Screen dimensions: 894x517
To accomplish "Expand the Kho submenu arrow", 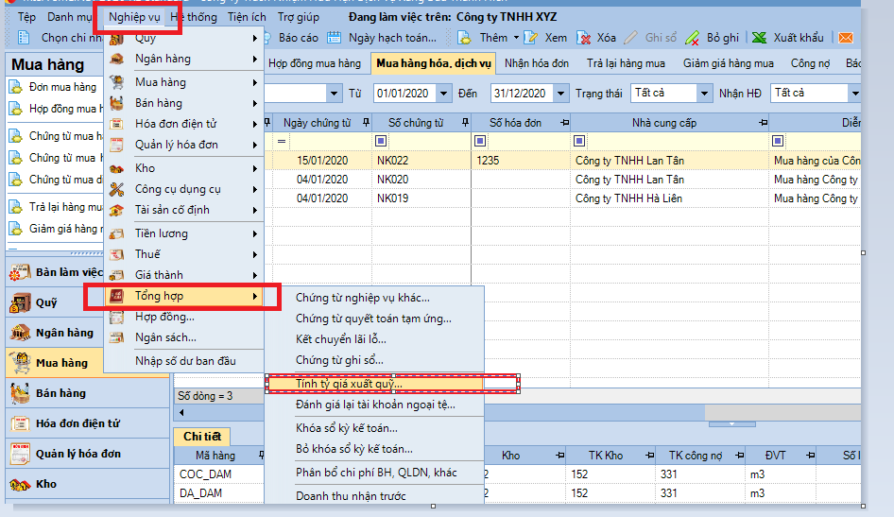I will point(255,168).
